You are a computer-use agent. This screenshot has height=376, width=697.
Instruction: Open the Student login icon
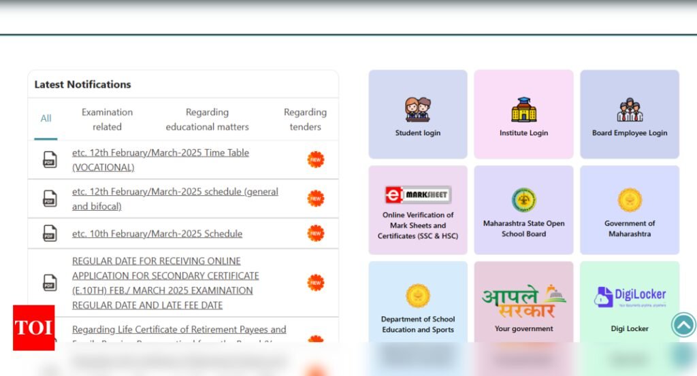point(418,109)
